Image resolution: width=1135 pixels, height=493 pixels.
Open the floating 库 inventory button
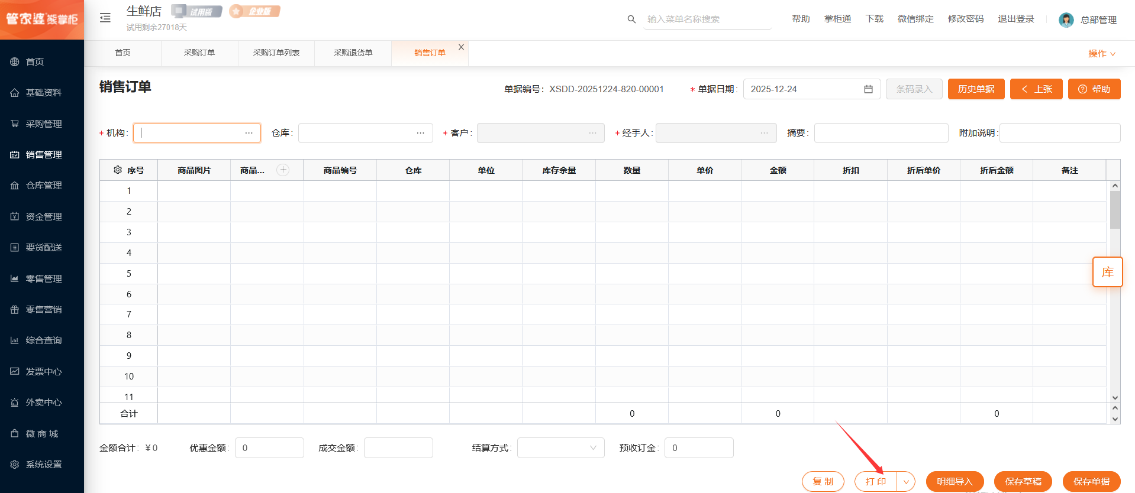tap(1107, 272)
